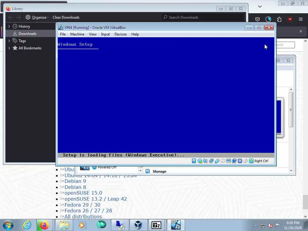Image resolution: width=308 pixels, height=231 pixels.
Task: Open the Windows Start button
Action: pos(8,225)
